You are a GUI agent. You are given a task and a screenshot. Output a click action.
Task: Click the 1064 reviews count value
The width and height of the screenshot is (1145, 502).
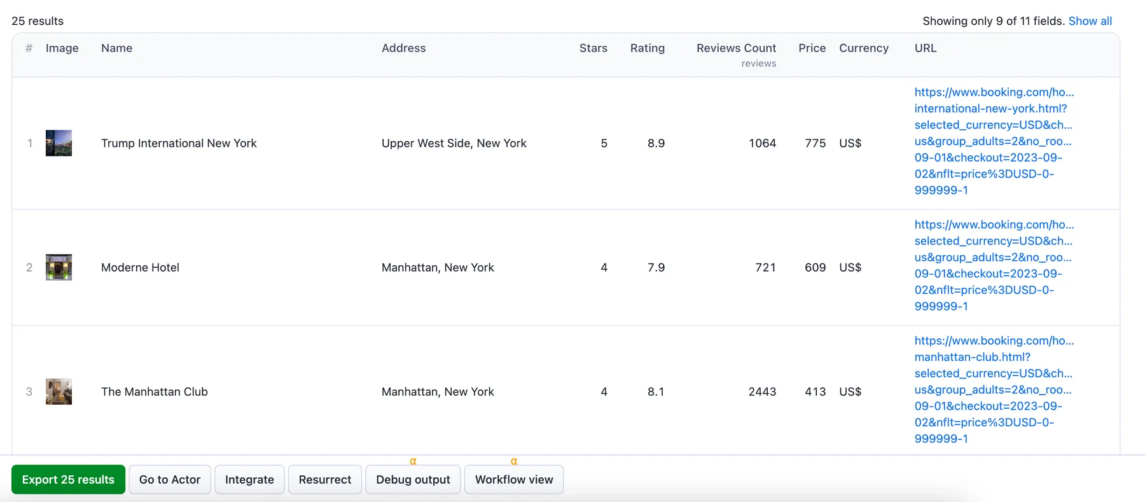(x=762, y=143)
